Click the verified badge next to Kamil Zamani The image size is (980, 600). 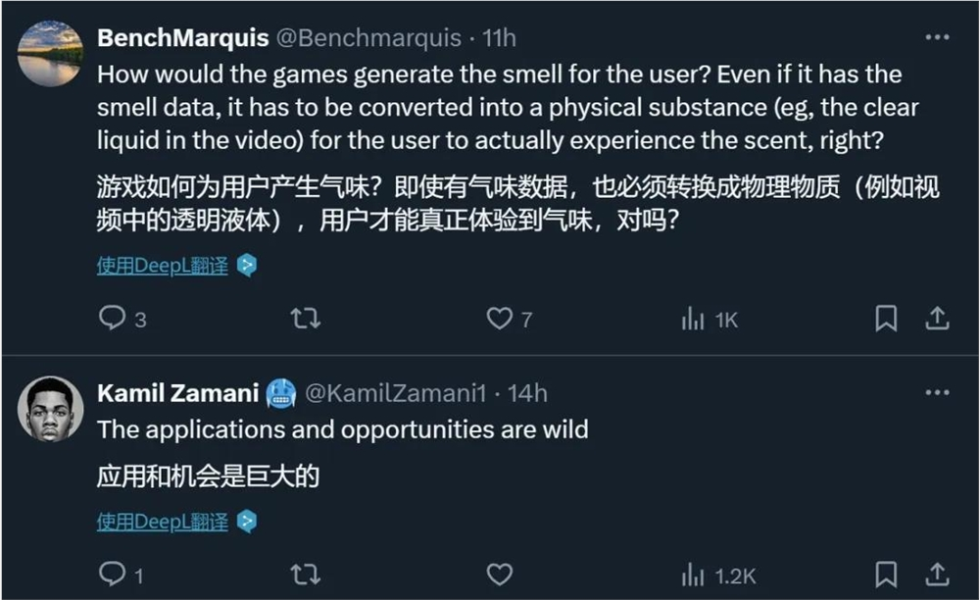coord(282,393)
